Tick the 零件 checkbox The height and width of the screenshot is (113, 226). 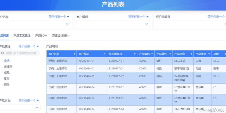(x=1, y=79)
